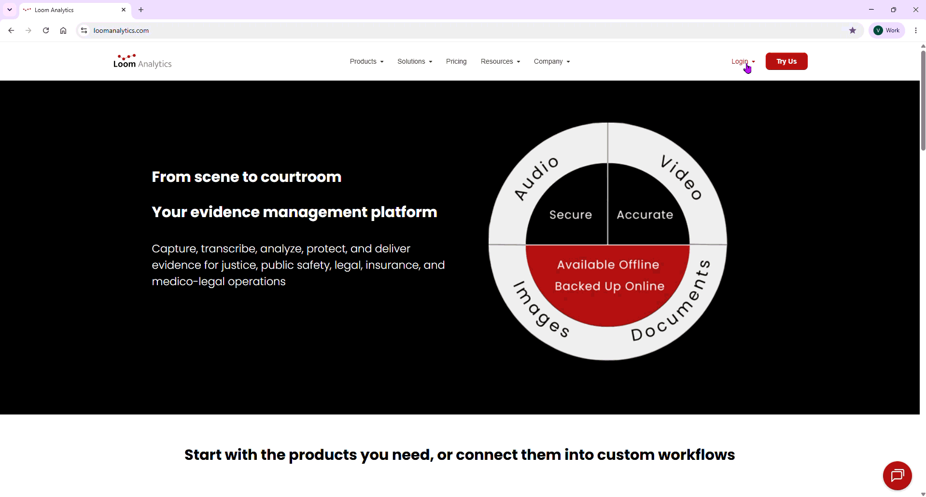Close the Loom Analytics tab
This screenshot has height=497, width=926.
click(x=124, y=10)
